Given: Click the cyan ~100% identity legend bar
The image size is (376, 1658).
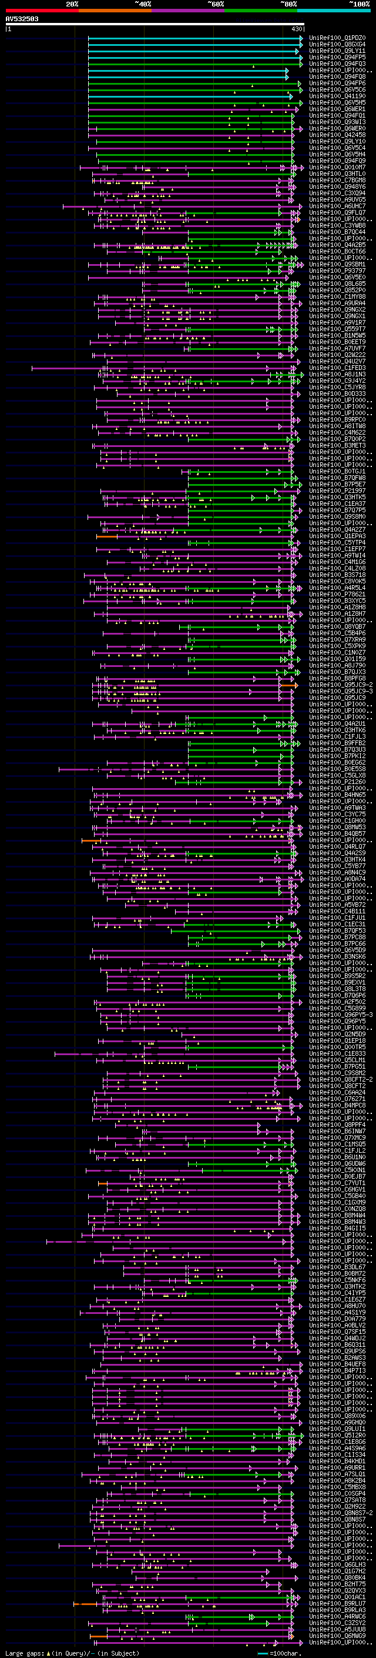Looking at the screenshot, I should [334, 11].
